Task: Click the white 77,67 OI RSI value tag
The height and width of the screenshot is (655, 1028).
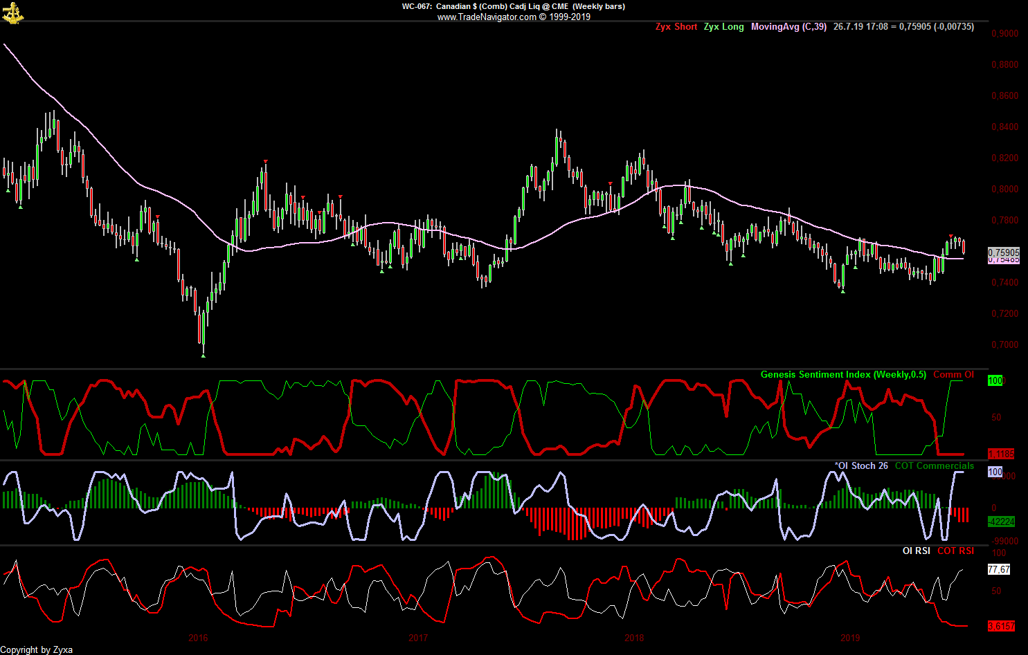Action: pyautogui.click(x=998, y=569)
